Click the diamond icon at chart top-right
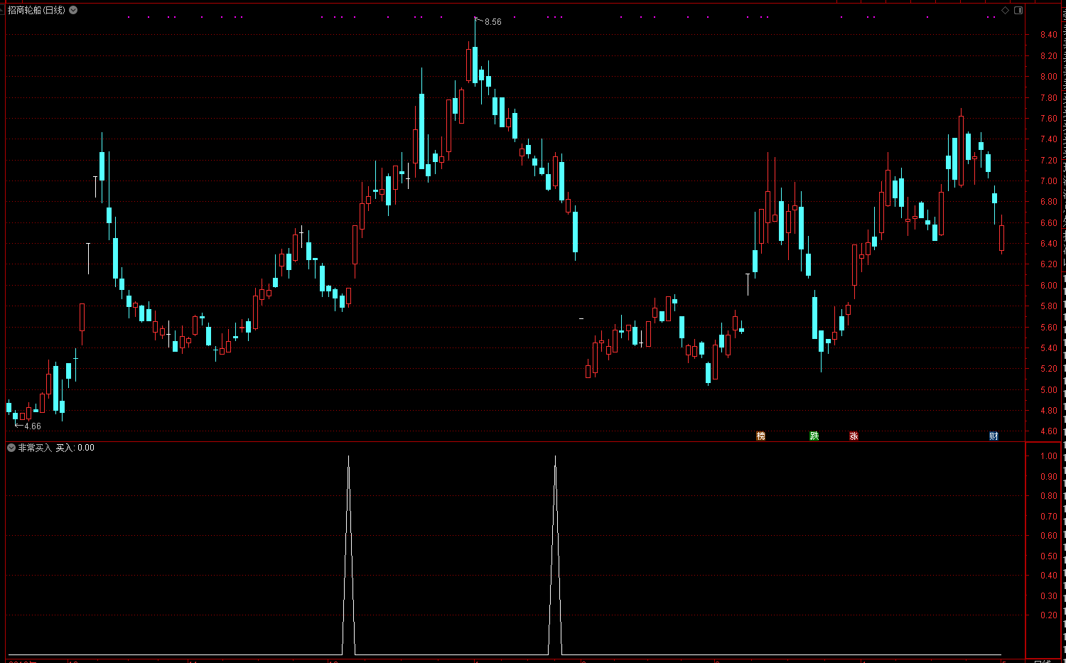This screenshot has height=663, width=1066. pos(1005,10)
